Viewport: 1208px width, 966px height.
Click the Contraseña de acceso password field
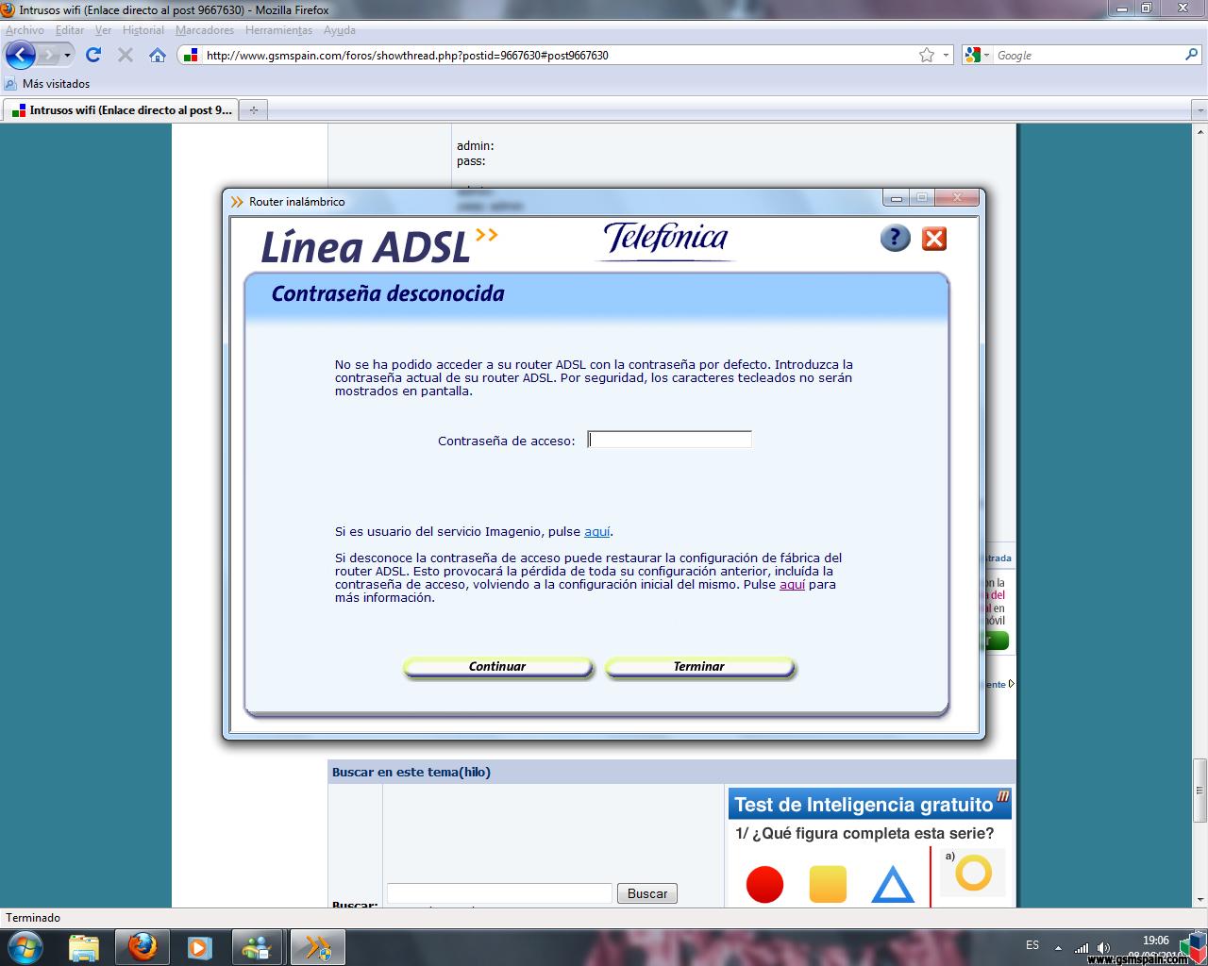[669, 440]
